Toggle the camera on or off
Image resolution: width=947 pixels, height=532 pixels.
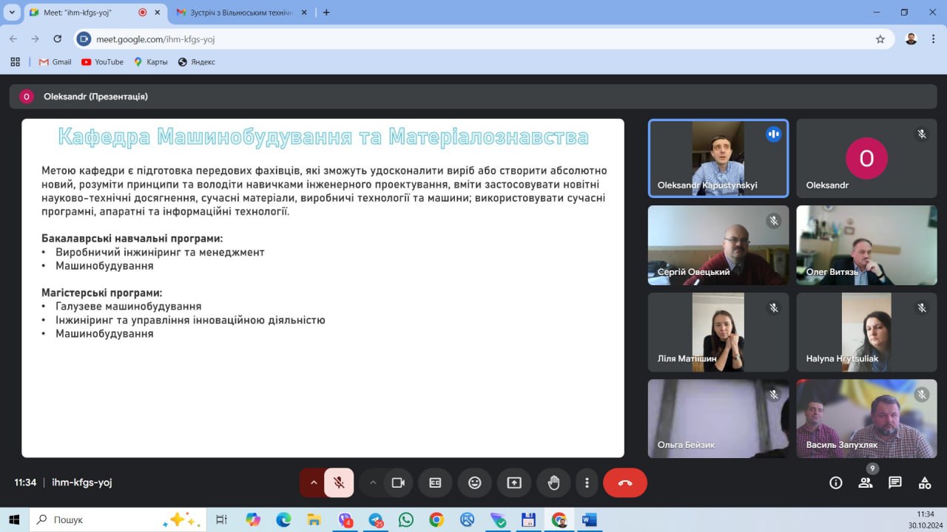pyautogui.click(x=398, y=482)
